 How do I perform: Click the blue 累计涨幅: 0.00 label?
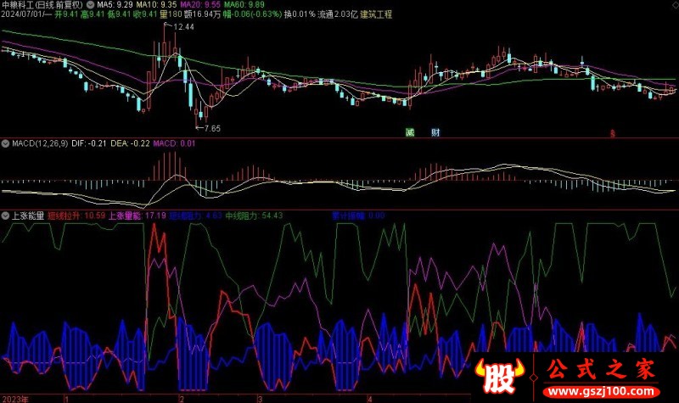(x=358, y=215)
